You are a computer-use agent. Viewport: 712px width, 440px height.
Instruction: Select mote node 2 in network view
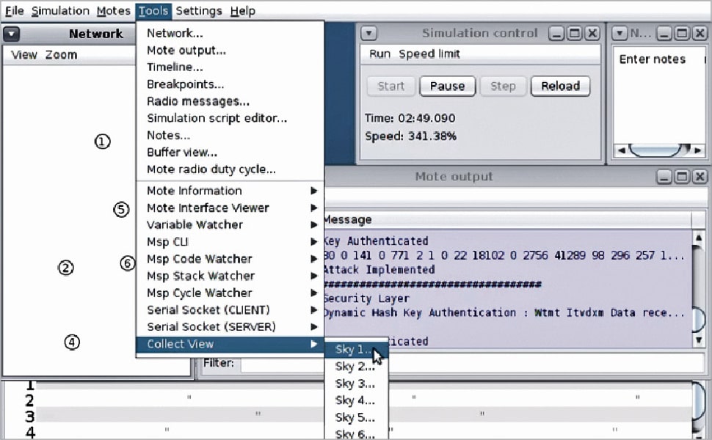(66, 268)
